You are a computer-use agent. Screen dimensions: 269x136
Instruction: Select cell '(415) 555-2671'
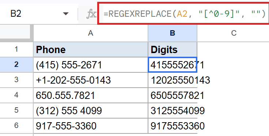click(91, 65)
